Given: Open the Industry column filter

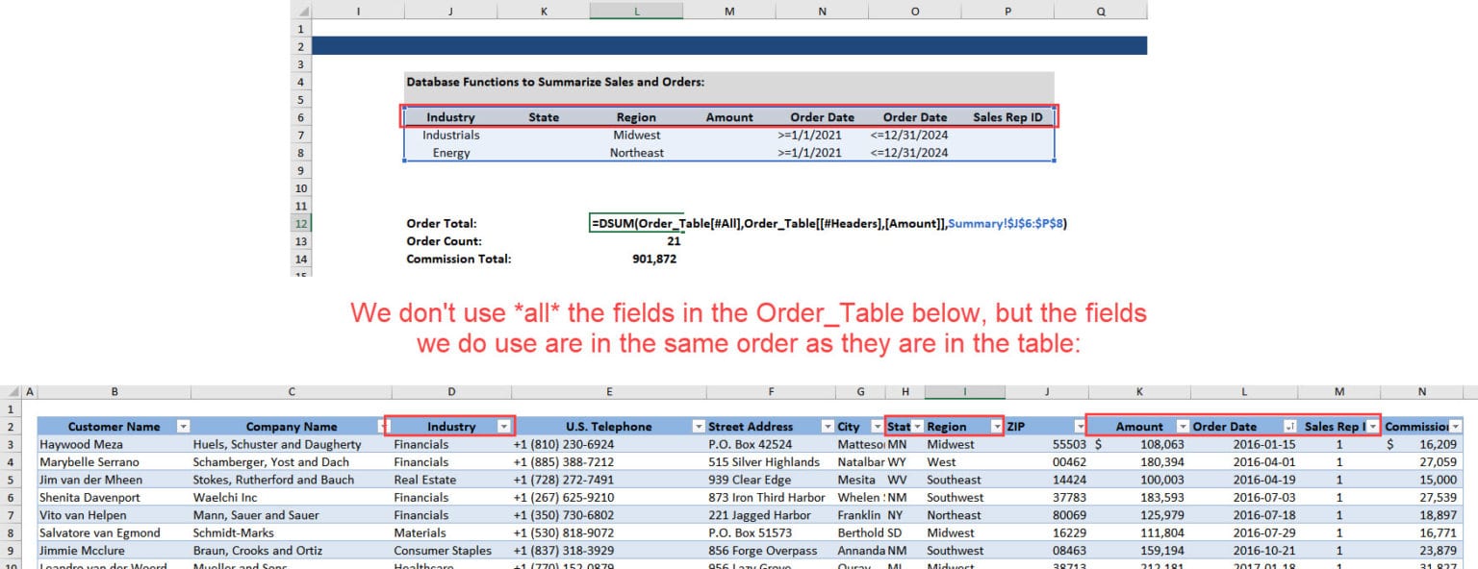Looking at the screenshot, I should coord(504,426).
